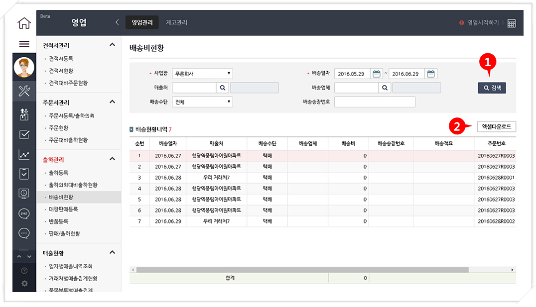This screenshot has height=307, width=536.
Task: Open the user avatar profile
Action: [x=24, y=67]
